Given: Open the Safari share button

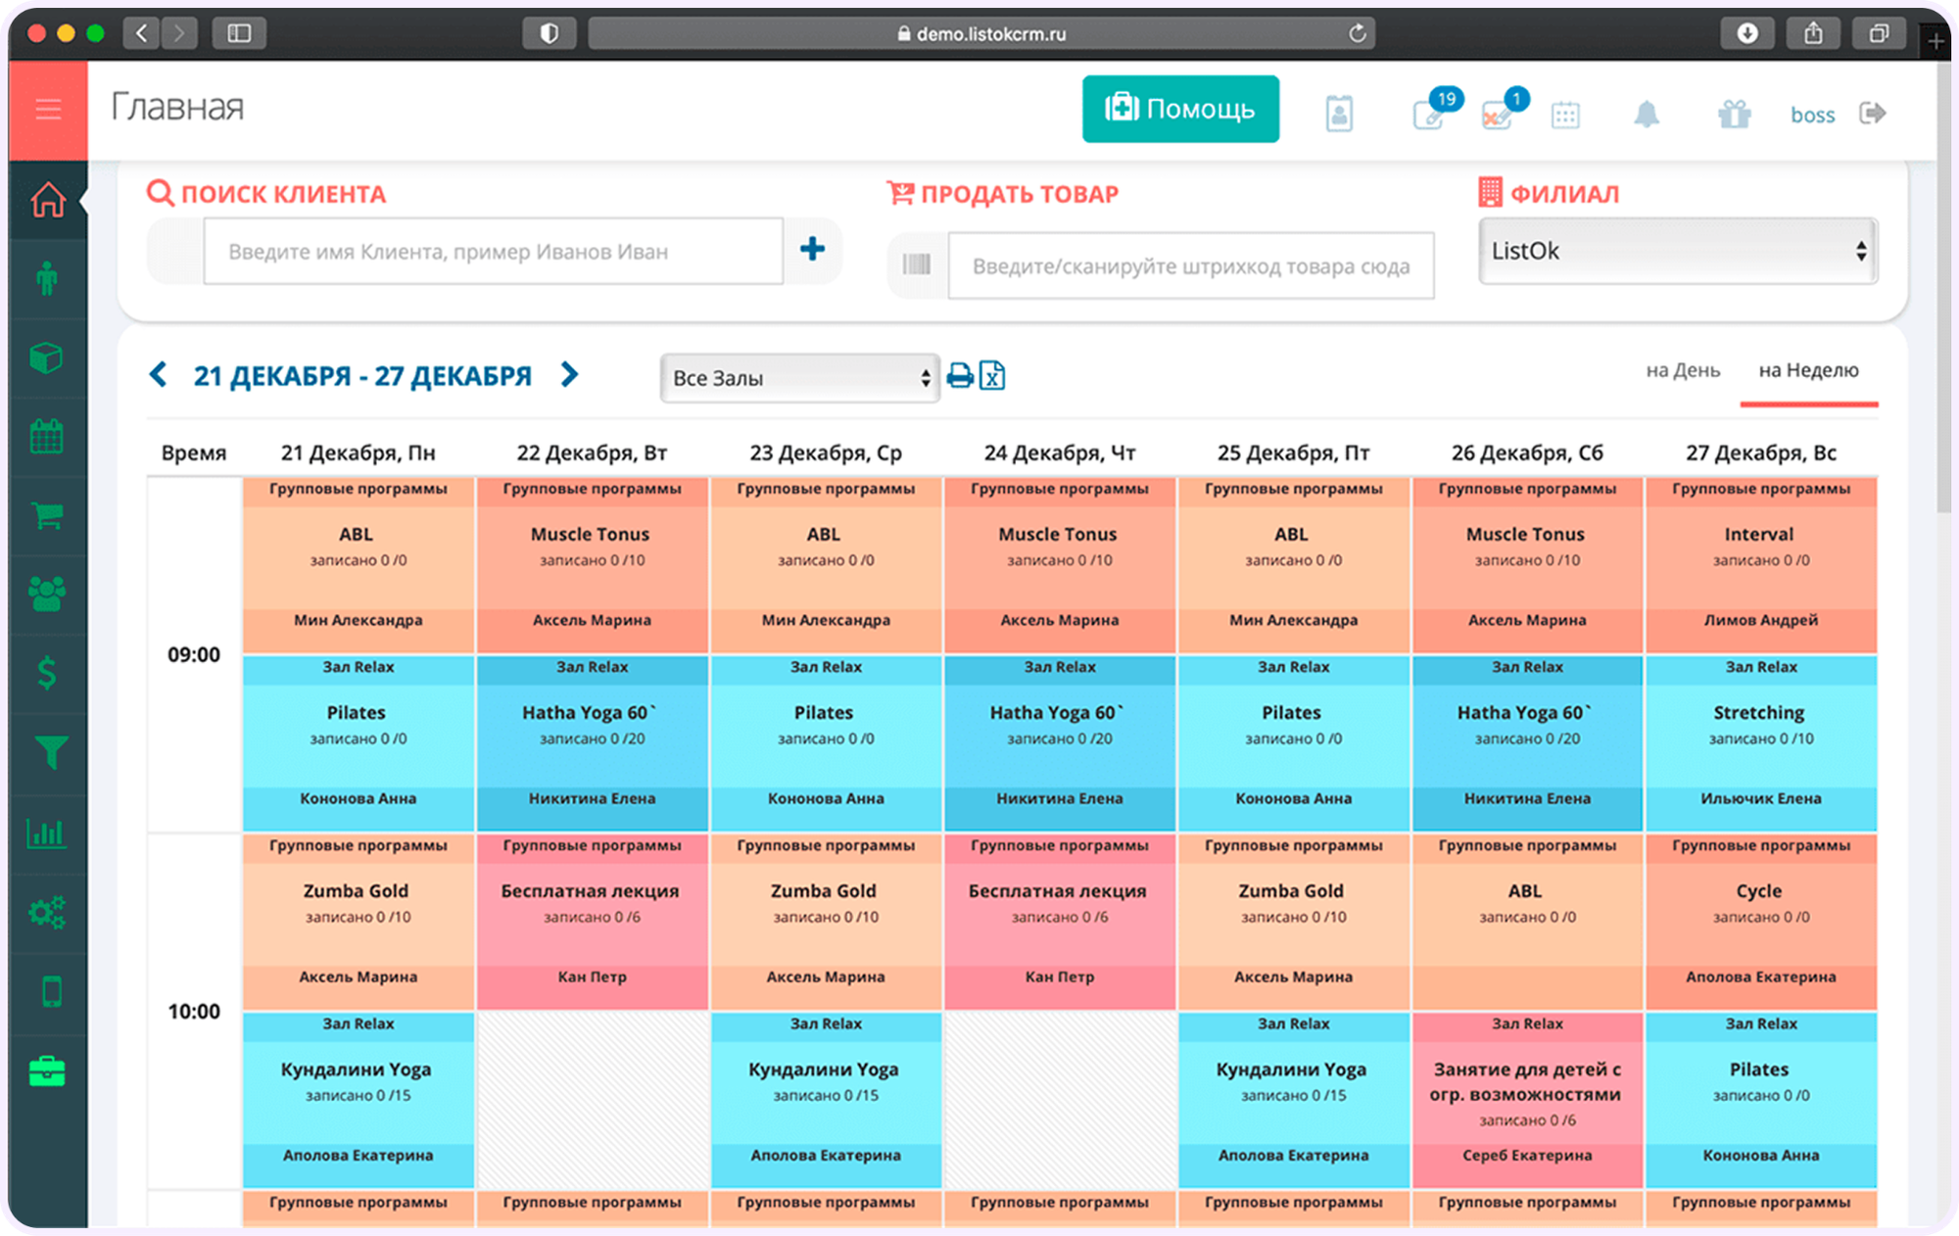Looking at the screenshot, I should (1813, 33).
